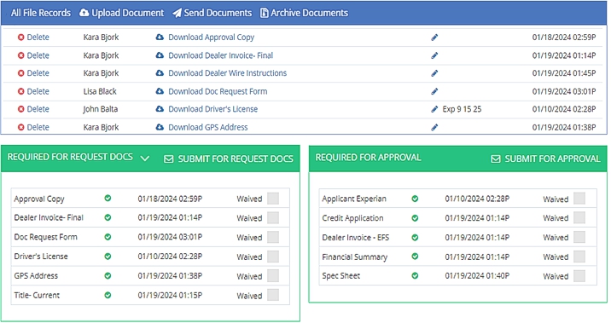
Task: Click the red delete icon for Dealer Wire Instructions
Action: pos(21,73)
